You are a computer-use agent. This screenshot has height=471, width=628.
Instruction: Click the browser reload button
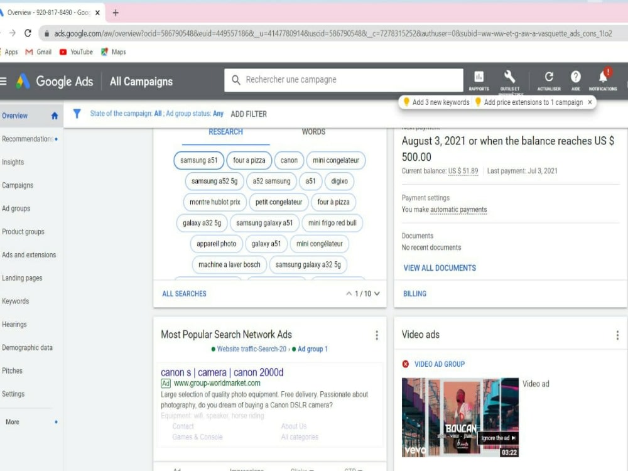pos(28,33)
